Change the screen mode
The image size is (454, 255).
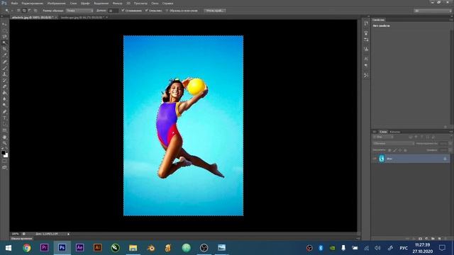click(x=4, y=167)
